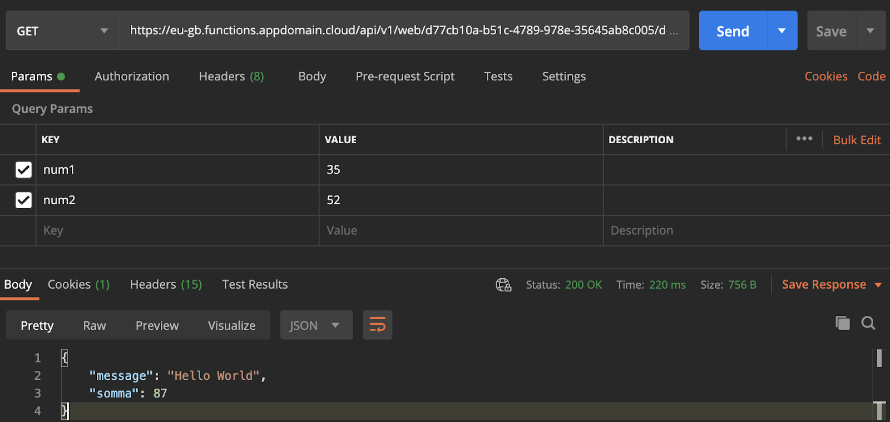
Task: Switch to the Authorization tab
Action: [132, 77]
